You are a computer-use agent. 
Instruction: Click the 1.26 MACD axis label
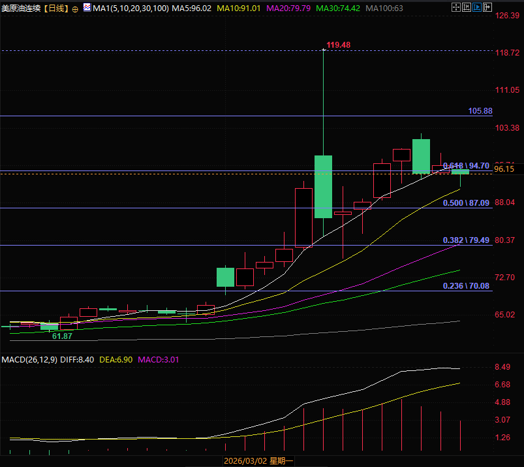tap(502, 437)
